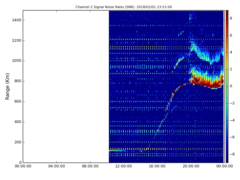Viewport: 240px width, 180px height.
Task: Click the 400 y-axis tick label
Action: pos(18,122)
